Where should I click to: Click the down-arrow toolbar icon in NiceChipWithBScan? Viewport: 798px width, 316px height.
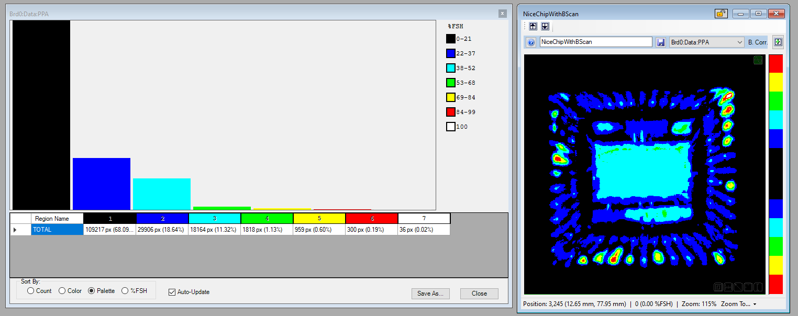click(x=545, y=26)
